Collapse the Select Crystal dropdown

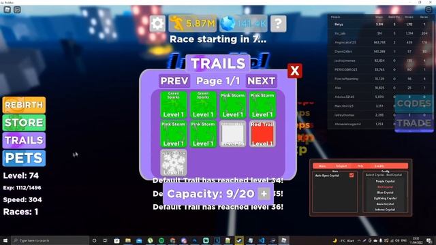[x=384, y=175]
